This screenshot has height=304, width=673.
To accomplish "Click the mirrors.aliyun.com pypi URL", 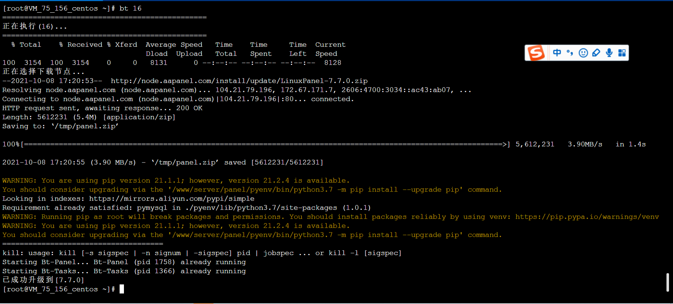I will tap(172, 199).
